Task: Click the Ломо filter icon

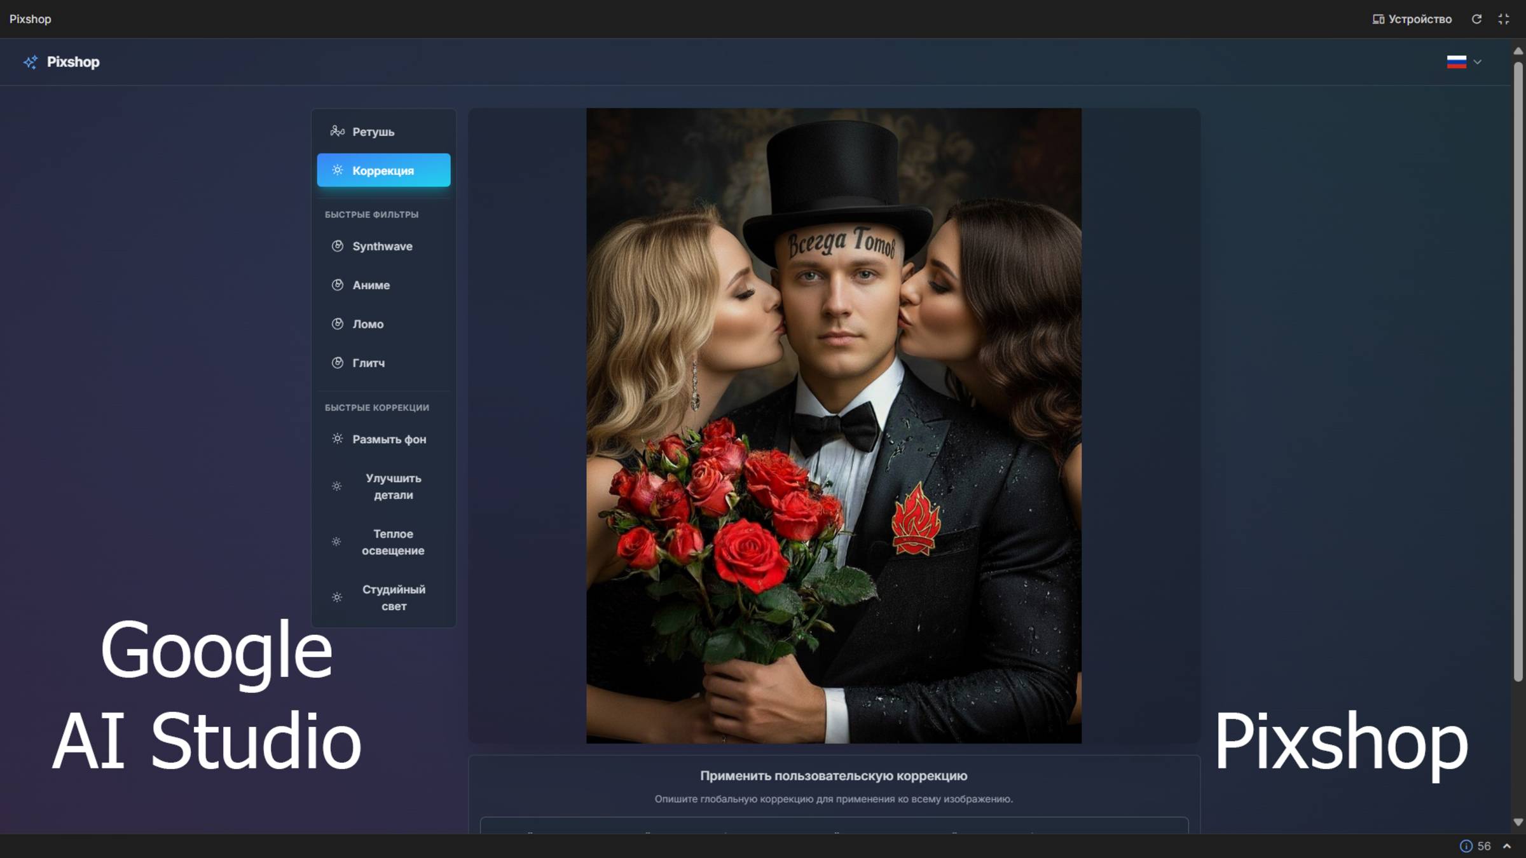Action: [338, 323]
